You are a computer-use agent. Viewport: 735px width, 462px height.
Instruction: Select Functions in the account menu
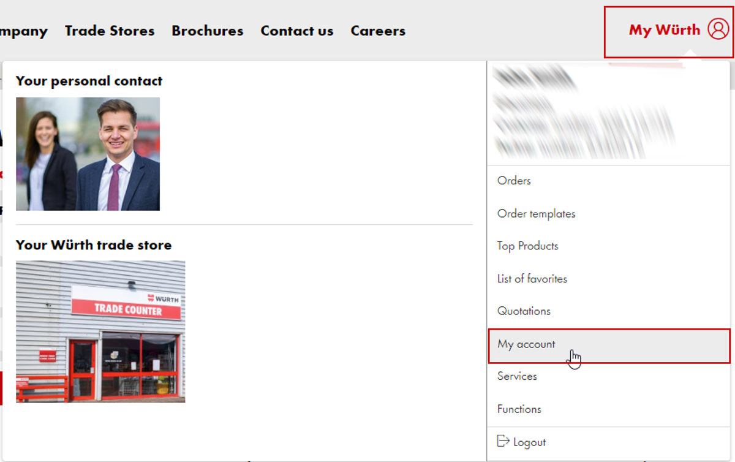pyautogui.click(x=519, y=409)
